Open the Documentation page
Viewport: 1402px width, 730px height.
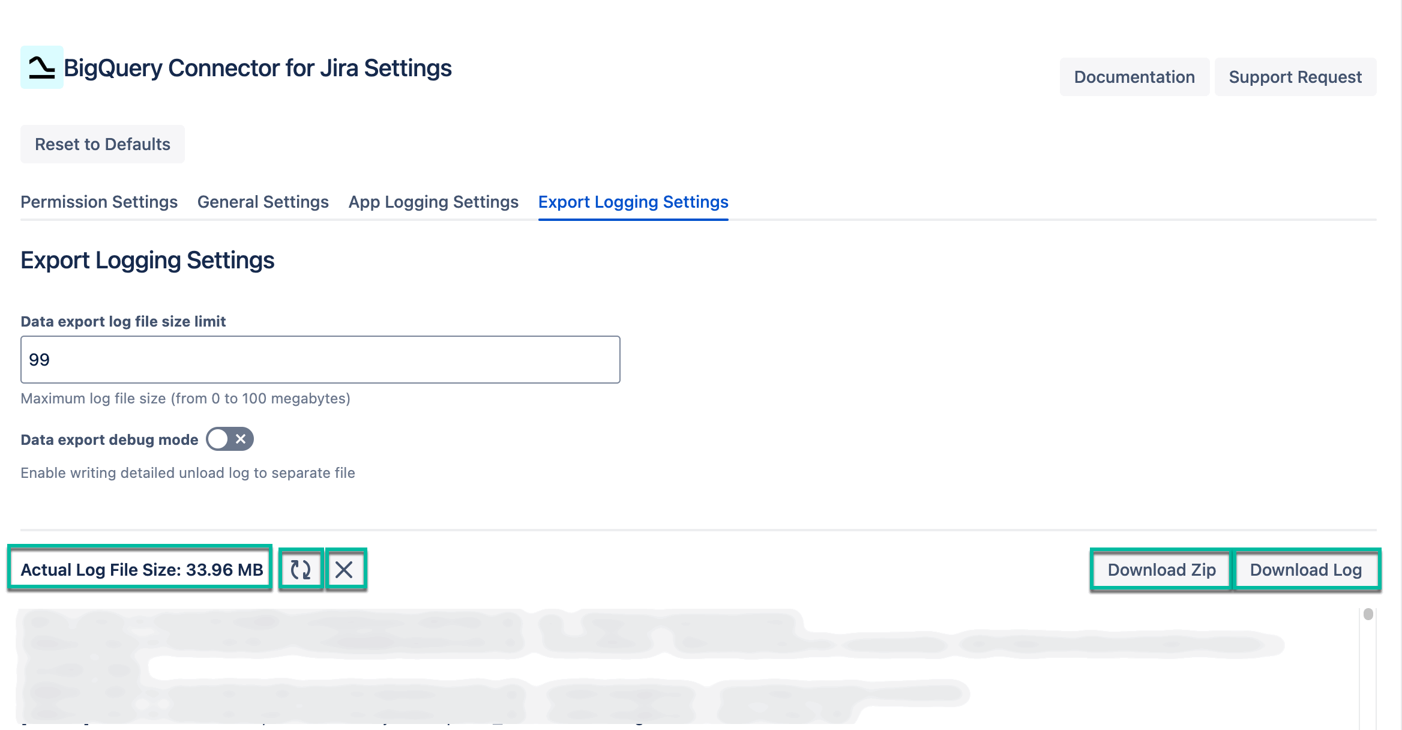1134,77
